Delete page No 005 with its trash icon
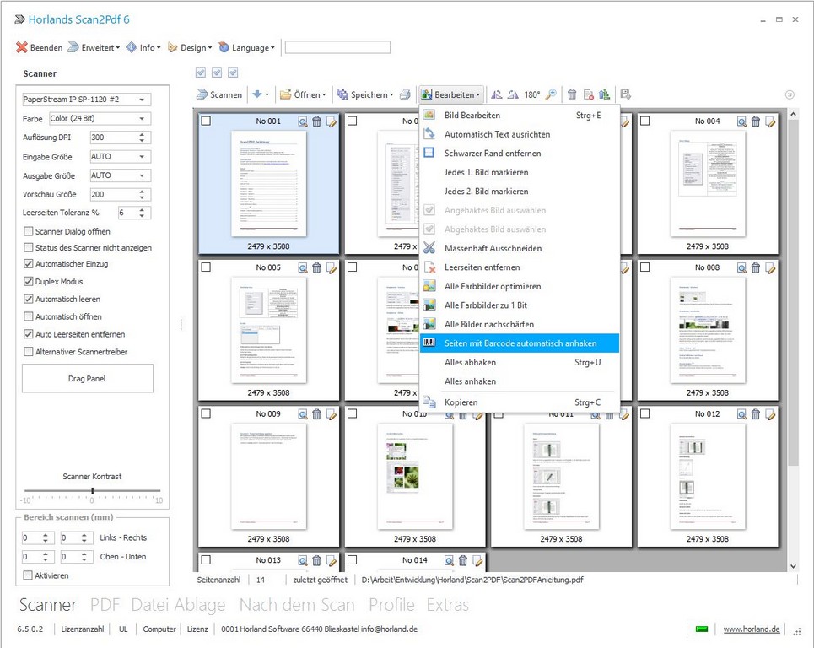 316,268
